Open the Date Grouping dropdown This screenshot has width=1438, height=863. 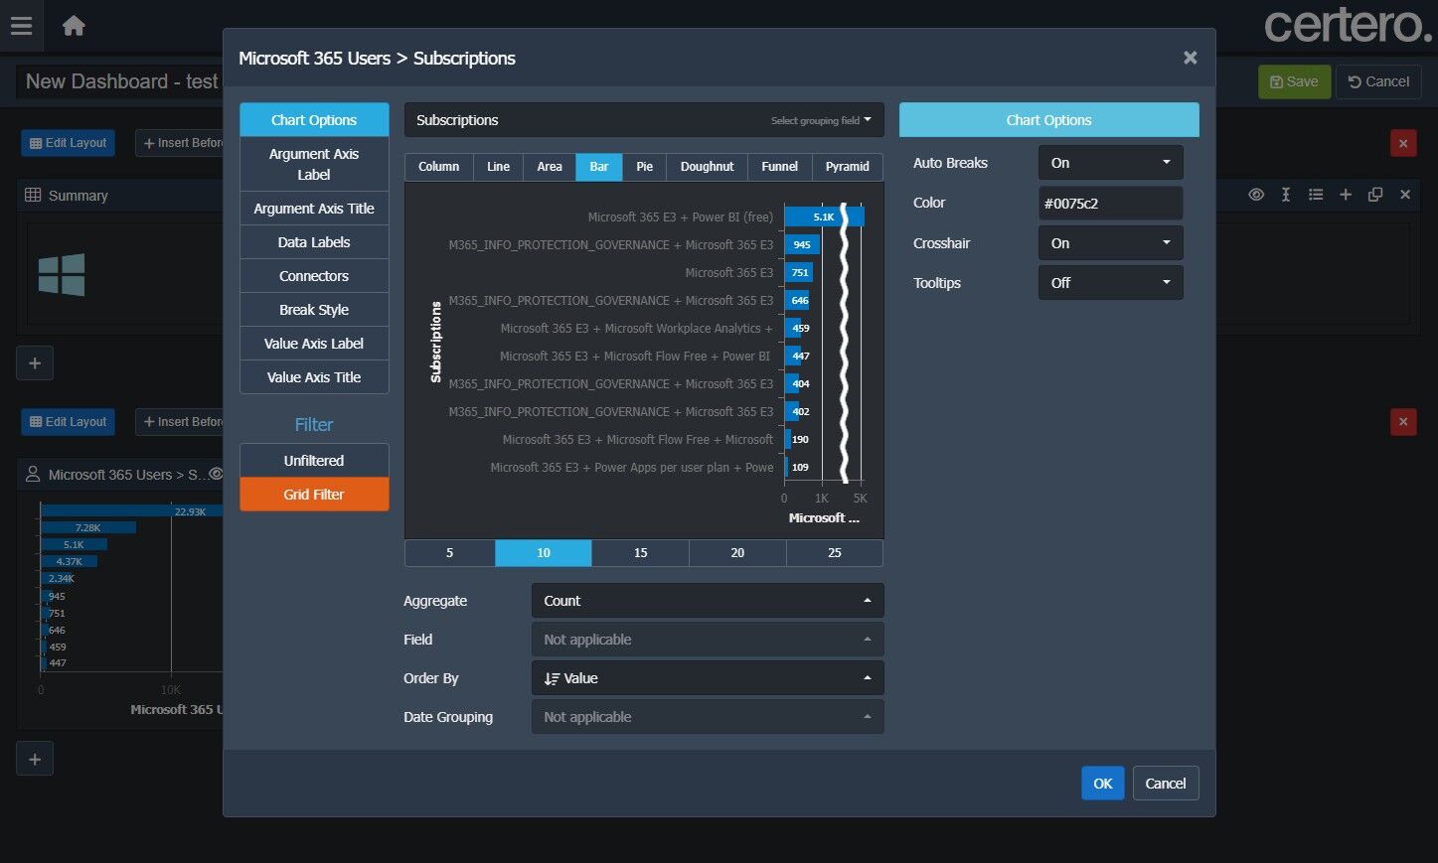tap(708, 717)
